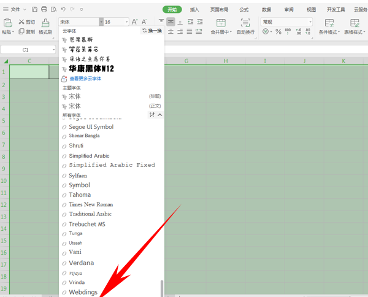
Task: Select the Format Painter tool
Action: tap(45, 26)
